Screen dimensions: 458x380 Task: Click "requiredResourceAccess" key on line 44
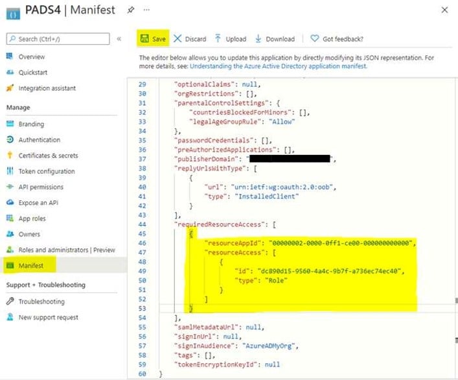(x=220, y=224)
